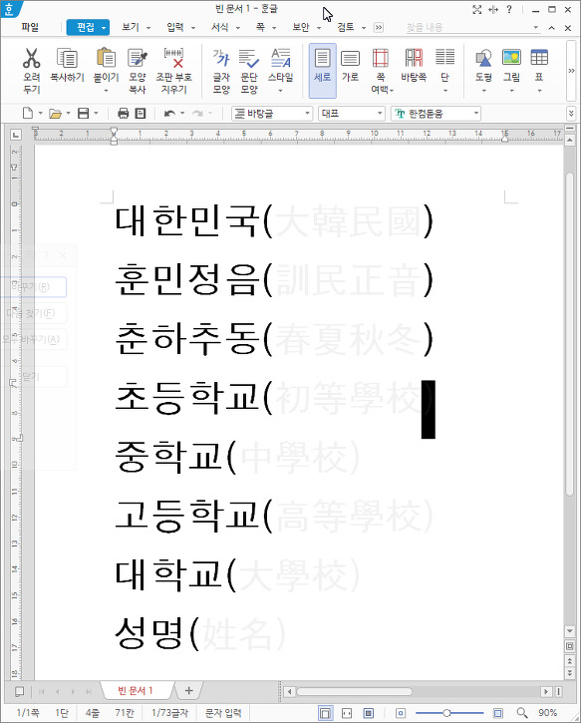Screen dimensions: 581x723
Task: Expand the 그림 dropdown arrow
Action: 511,91
